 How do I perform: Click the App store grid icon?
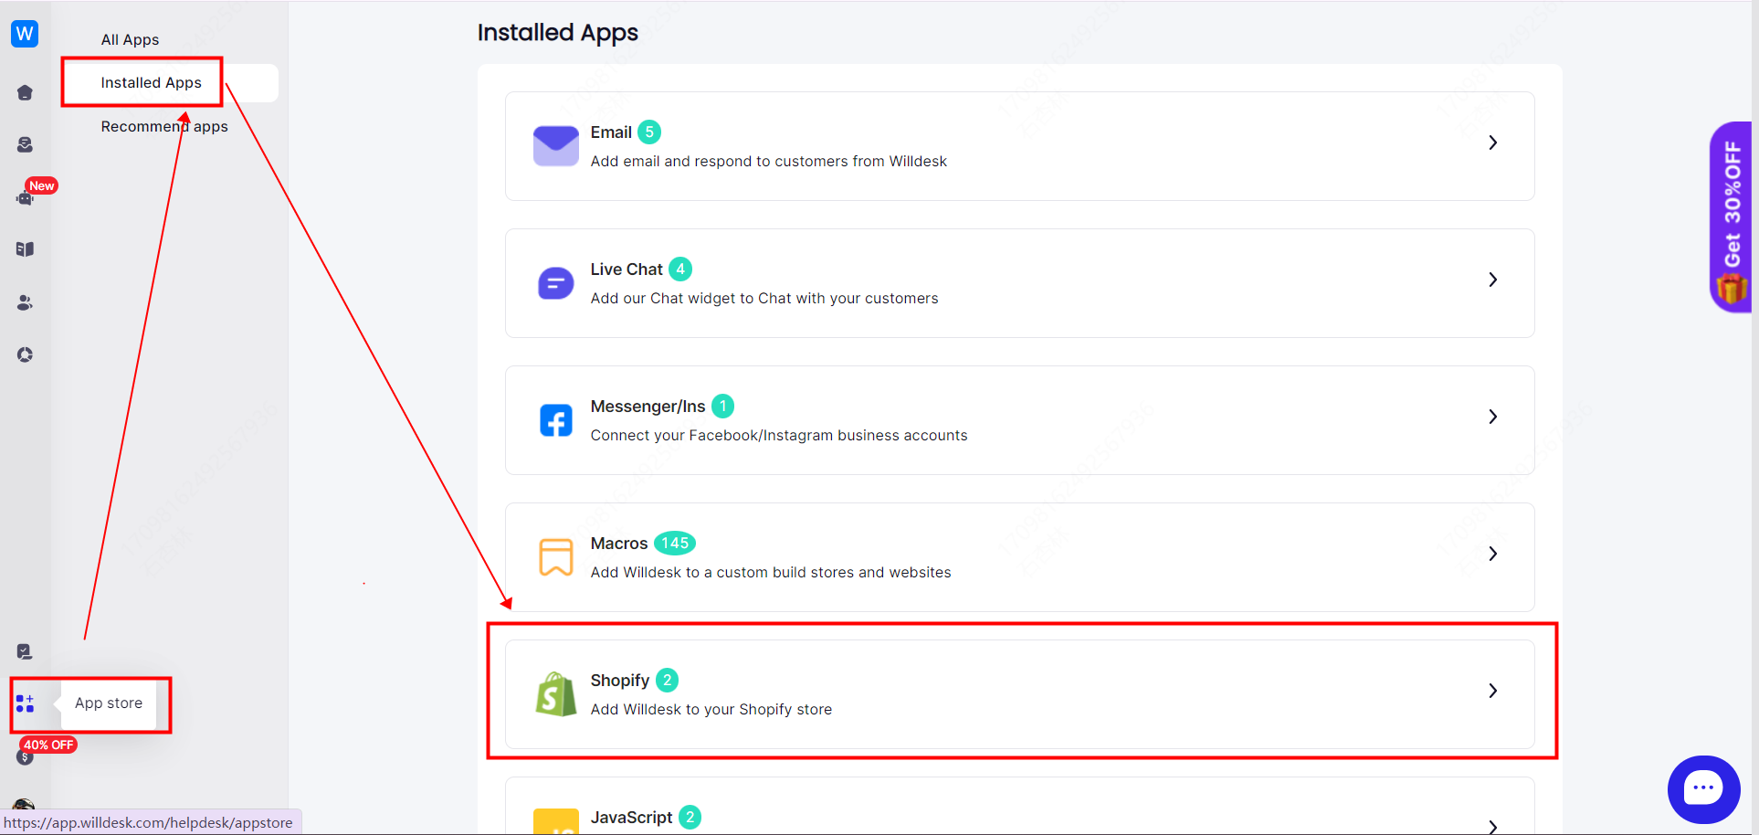tap(25, 703)
